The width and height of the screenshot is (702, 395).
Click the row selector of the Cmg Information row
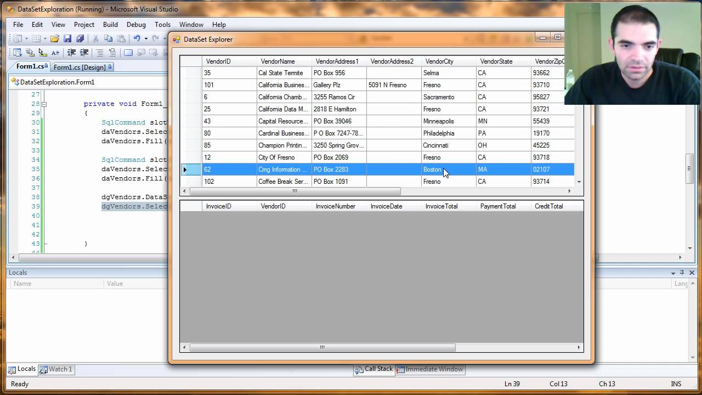click(x=191, y=170)
